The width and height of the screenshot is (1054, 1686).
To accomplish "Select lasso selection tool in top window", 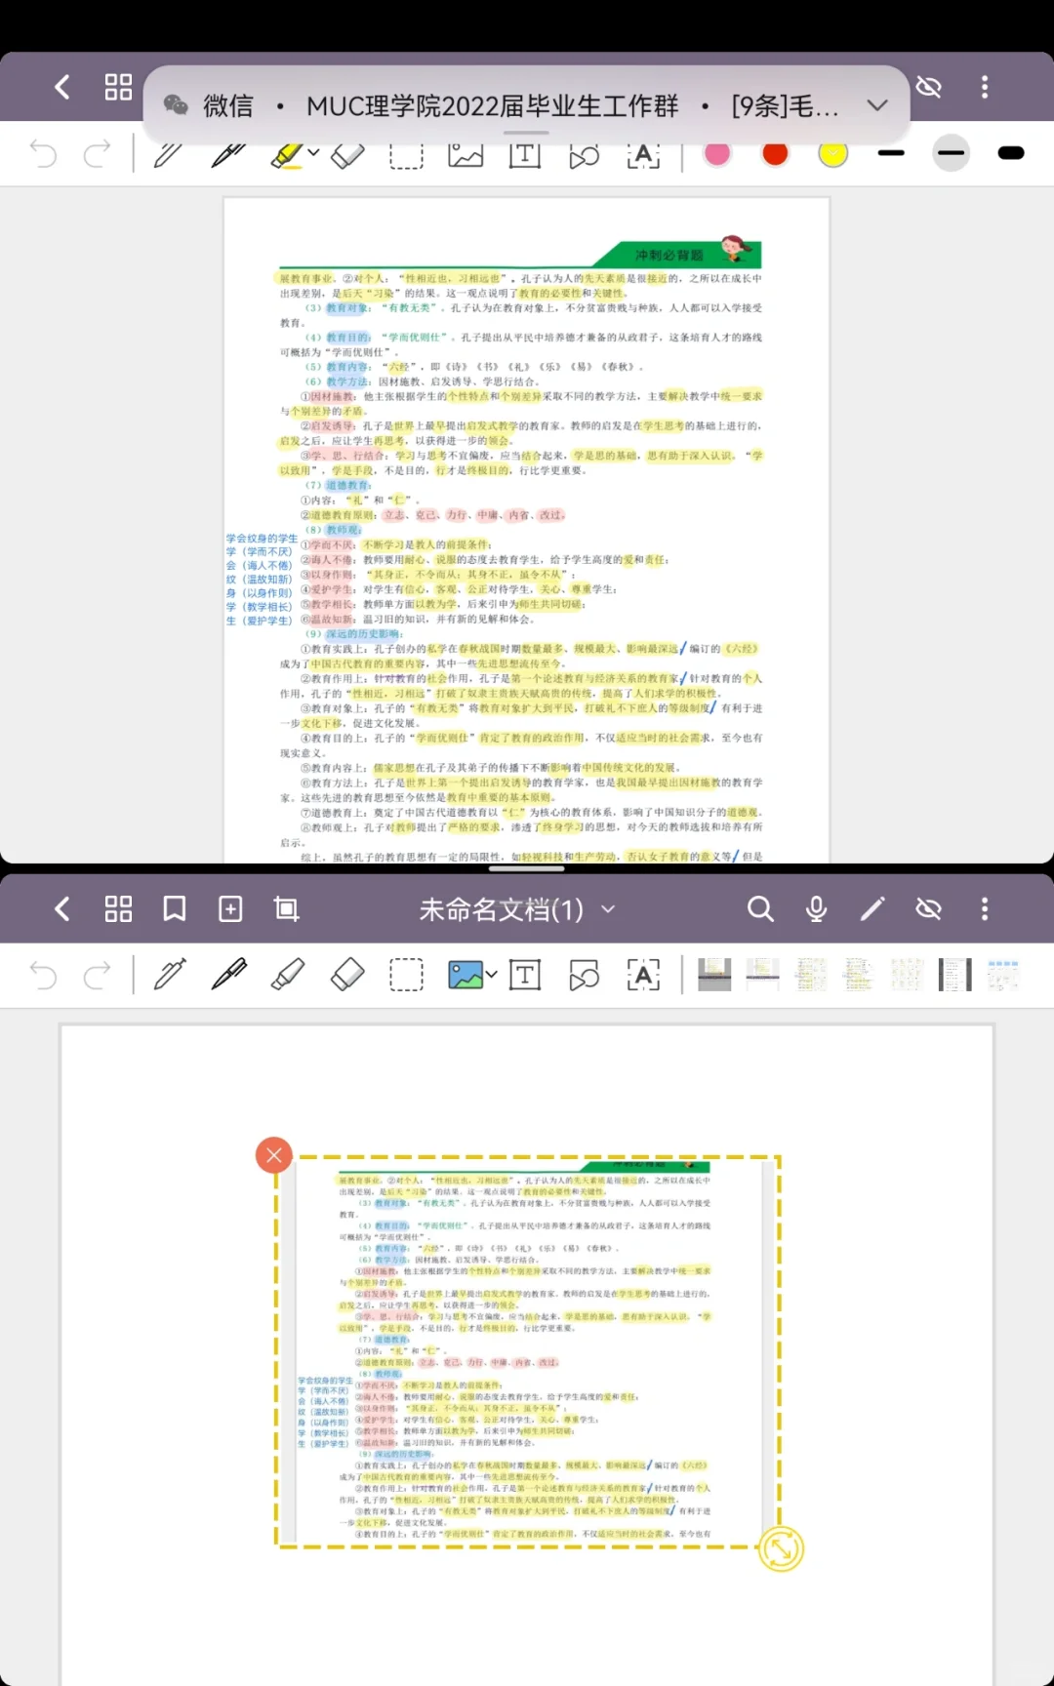I will pyautogui.click(x=406, y=153).
